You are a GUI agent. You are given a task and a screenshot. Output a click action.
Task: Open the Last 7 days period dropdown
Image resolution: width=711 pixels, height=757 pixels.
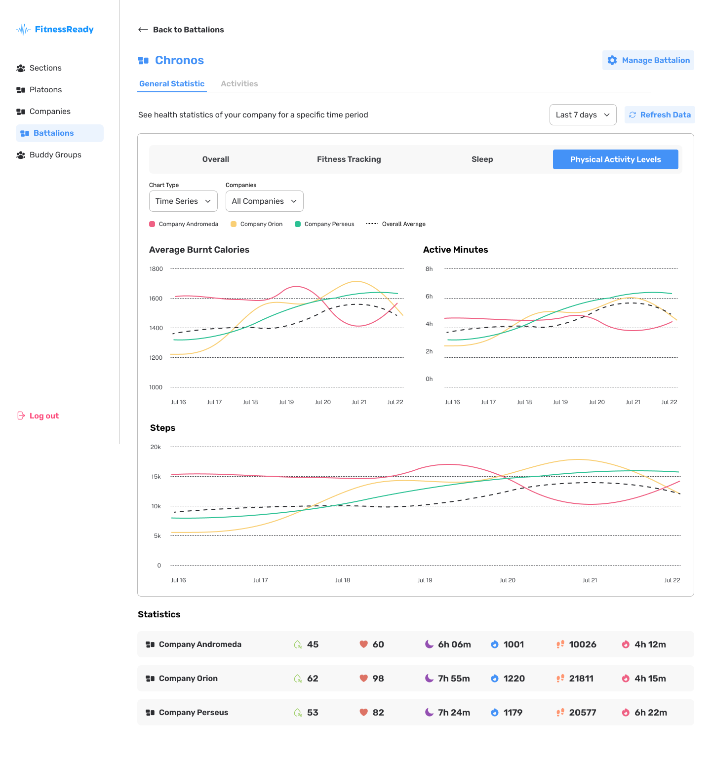[583, 114]
